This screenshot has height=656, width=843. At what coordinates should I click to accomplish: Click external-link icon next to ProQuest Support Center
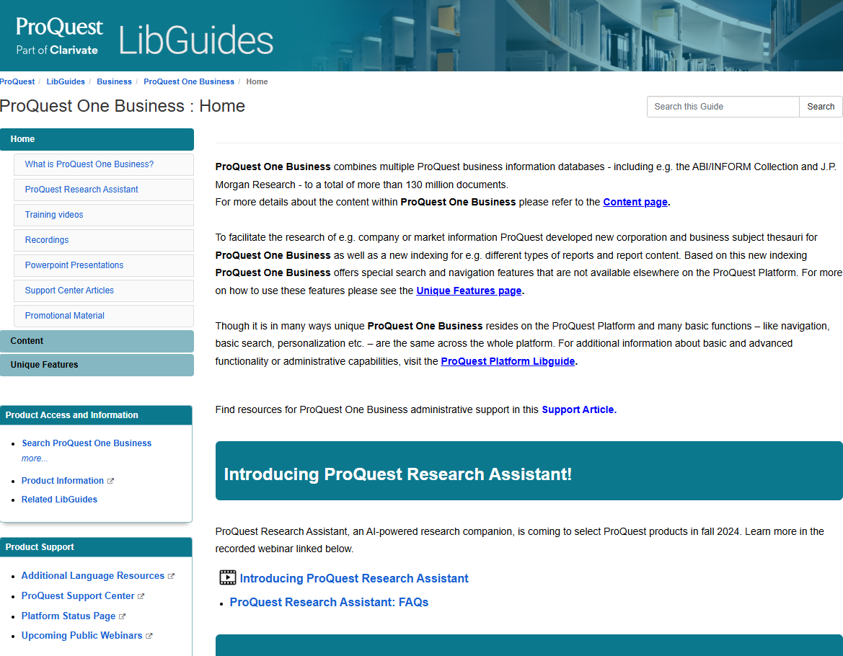click(141, 596)
